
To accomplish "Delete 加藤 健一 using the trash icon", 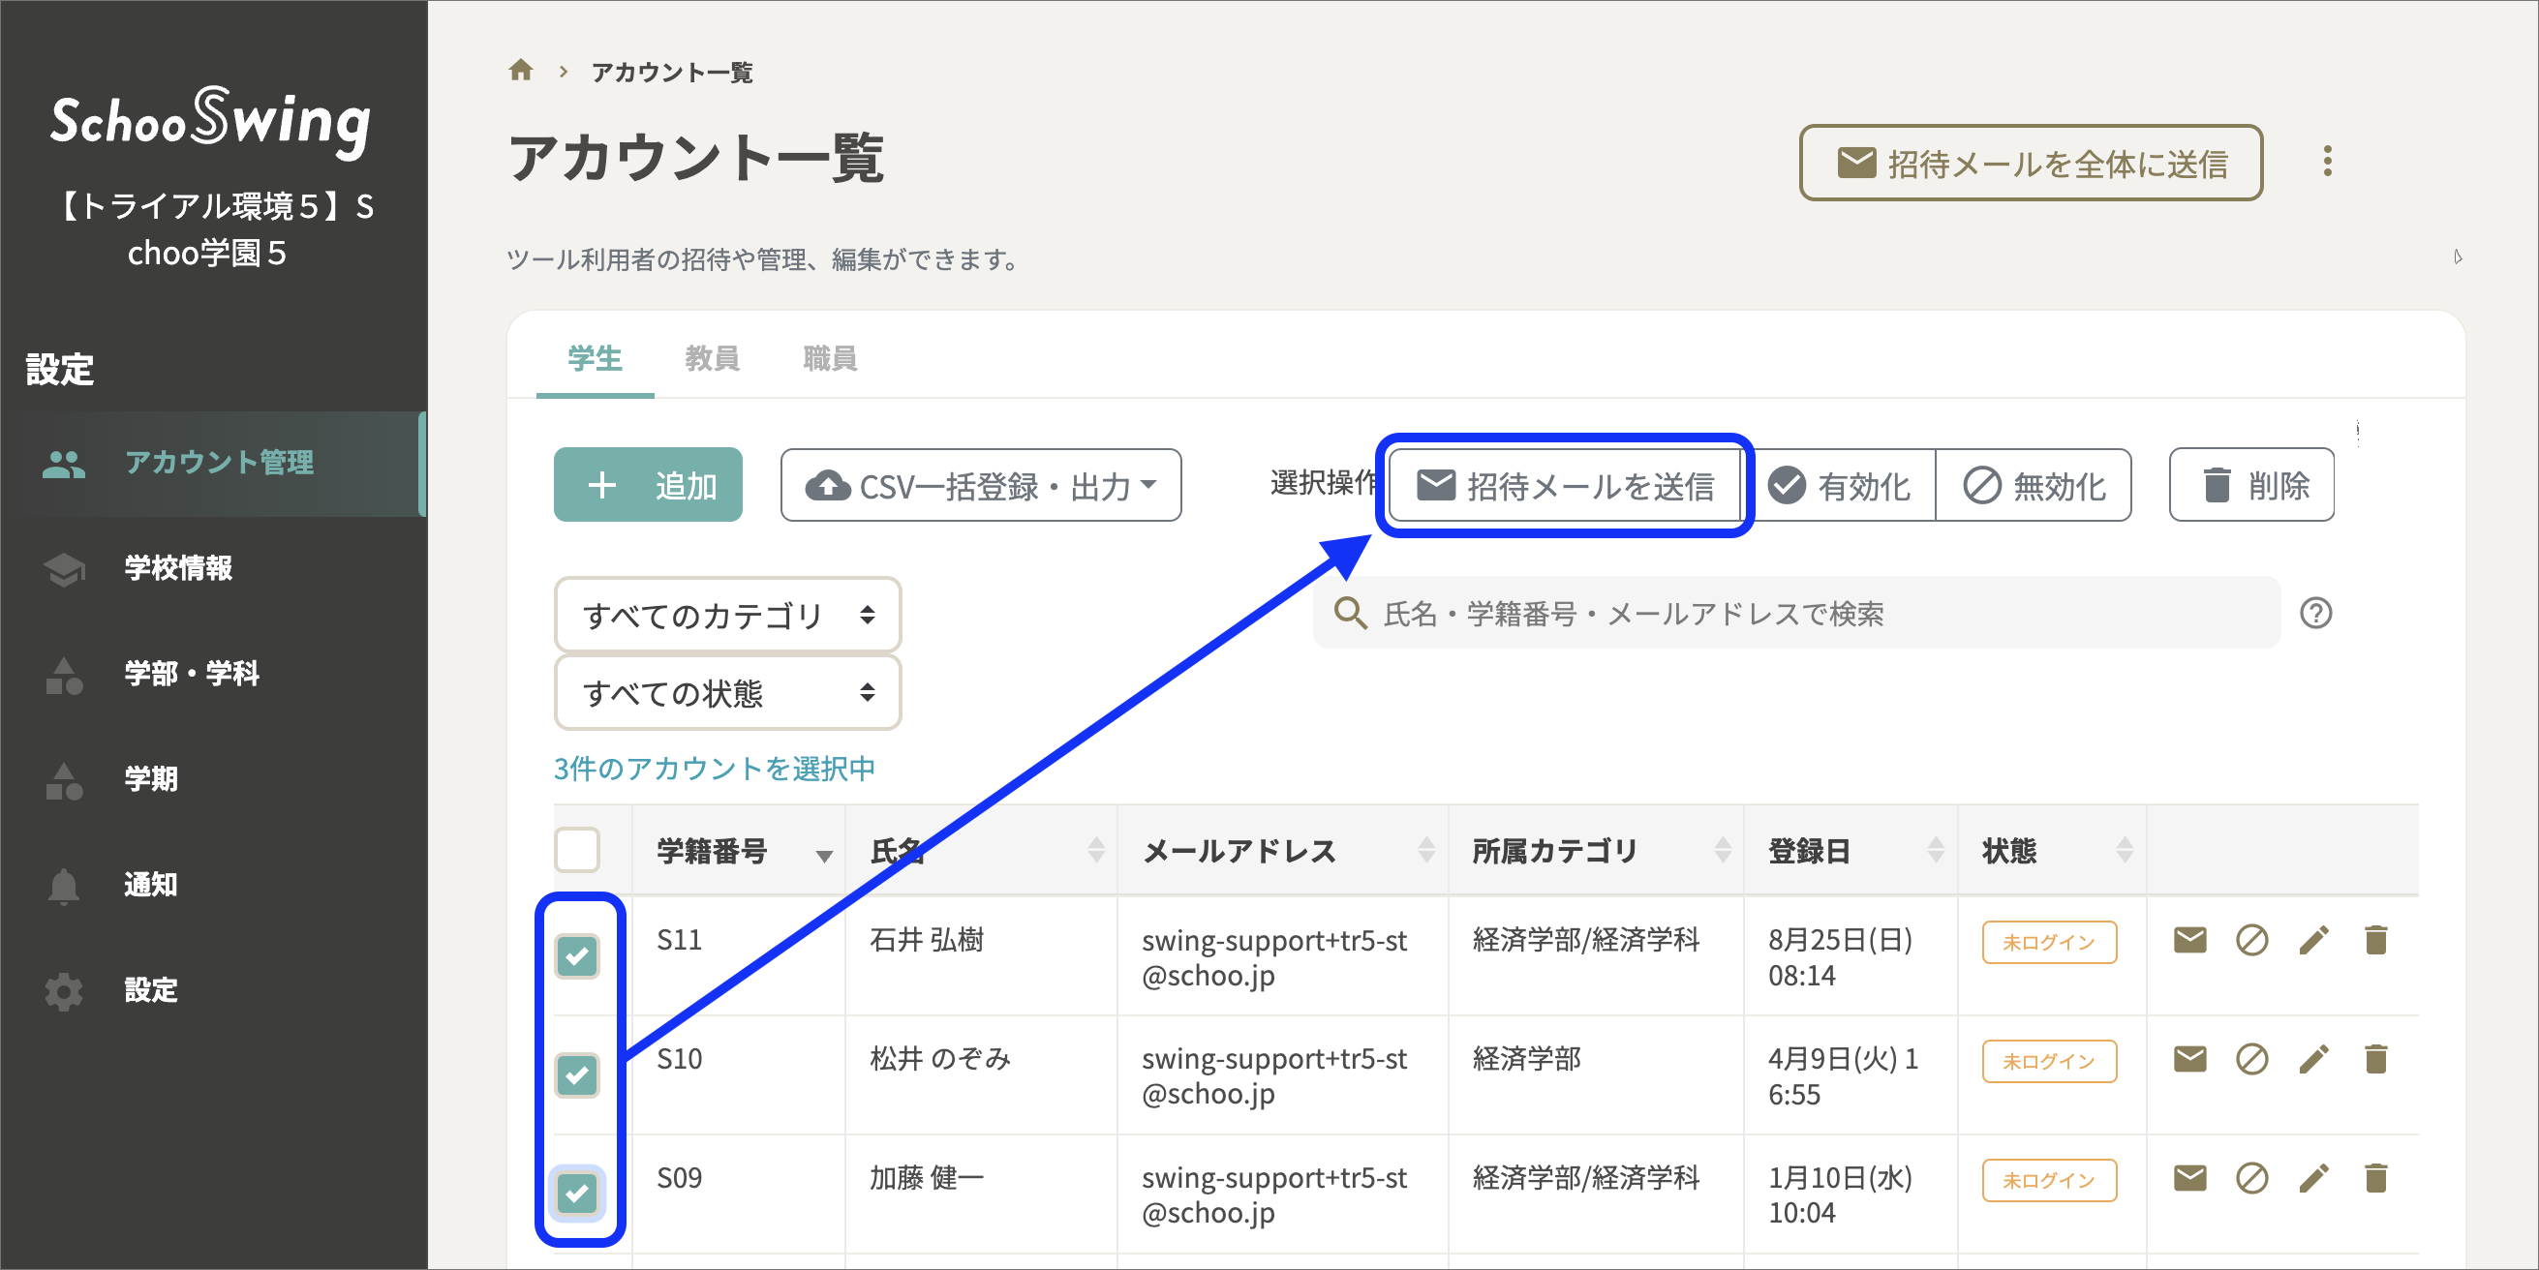I will [2375, 1178].
